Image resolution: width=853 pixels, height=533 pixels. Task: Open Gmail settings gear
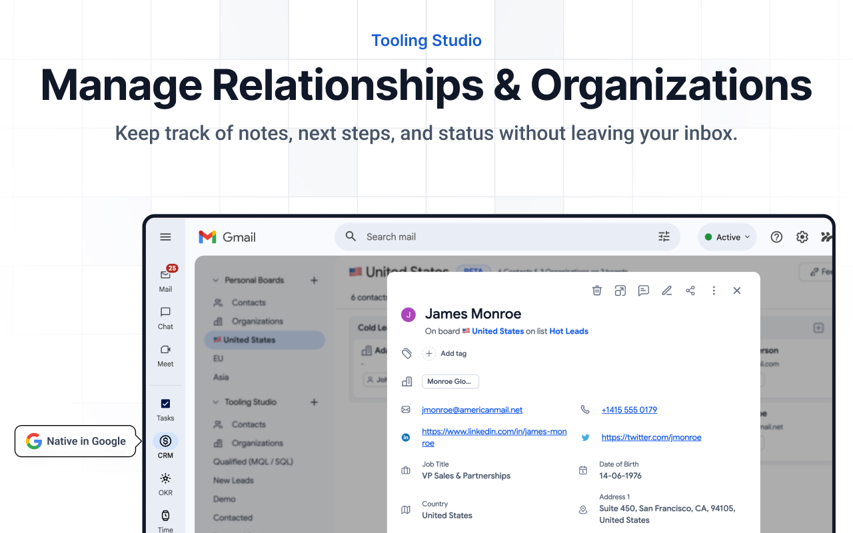coord(802,237)
